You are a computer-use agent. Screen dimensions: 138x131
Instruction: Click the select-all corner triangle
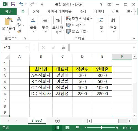click(7, 57)
